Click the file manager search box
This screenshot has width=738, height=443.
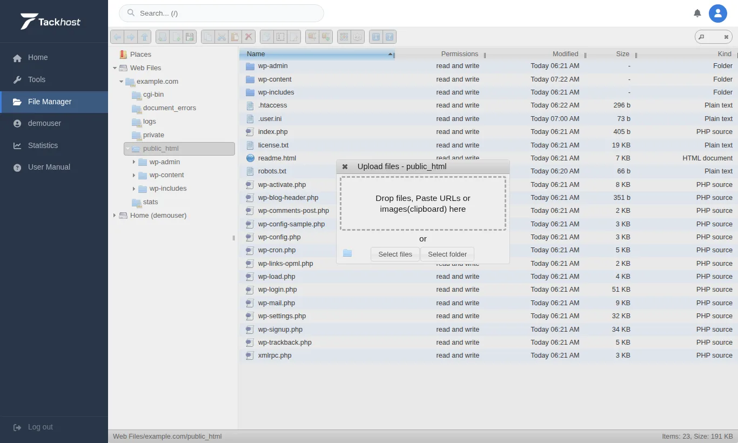(x=714, y=37)
